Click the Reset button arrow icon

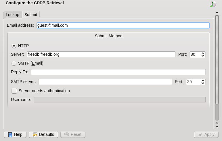[66, 134]
